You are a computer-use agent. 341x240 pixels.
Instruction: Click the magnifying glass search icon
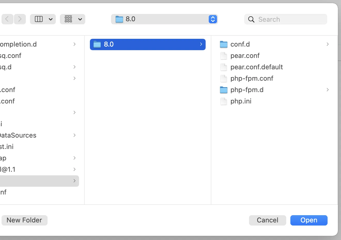[251, 19]
